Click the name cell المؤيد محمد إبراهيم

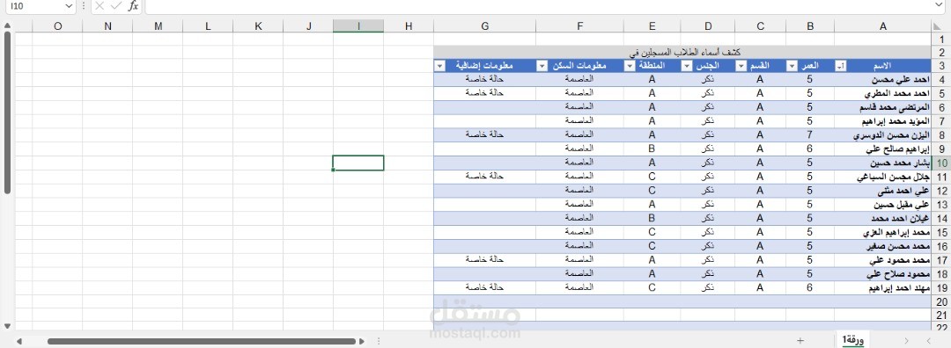tap(882, 121)
